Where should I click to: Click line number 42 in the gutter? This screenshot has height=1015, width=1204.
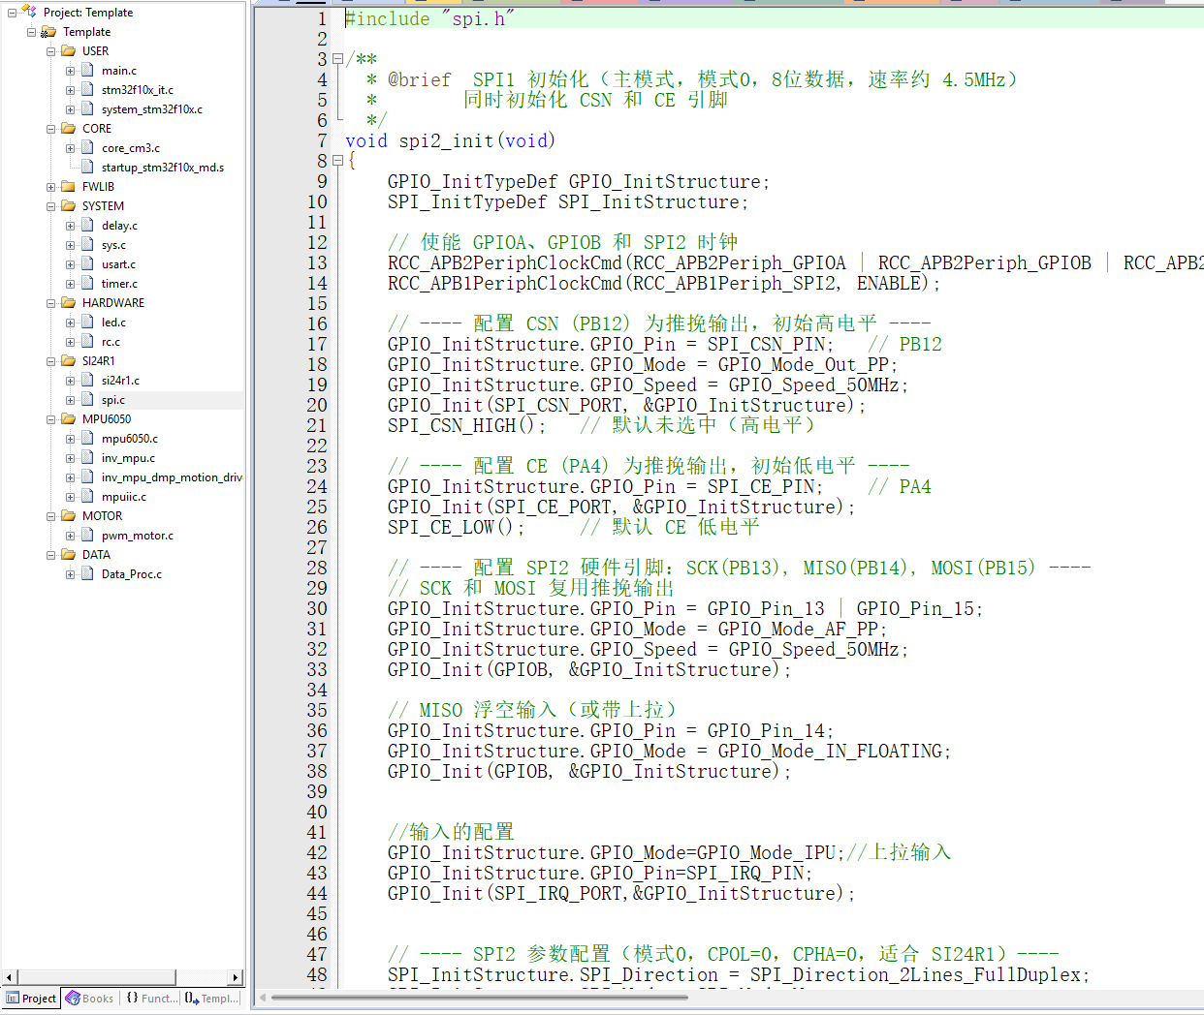pos(317,852)
